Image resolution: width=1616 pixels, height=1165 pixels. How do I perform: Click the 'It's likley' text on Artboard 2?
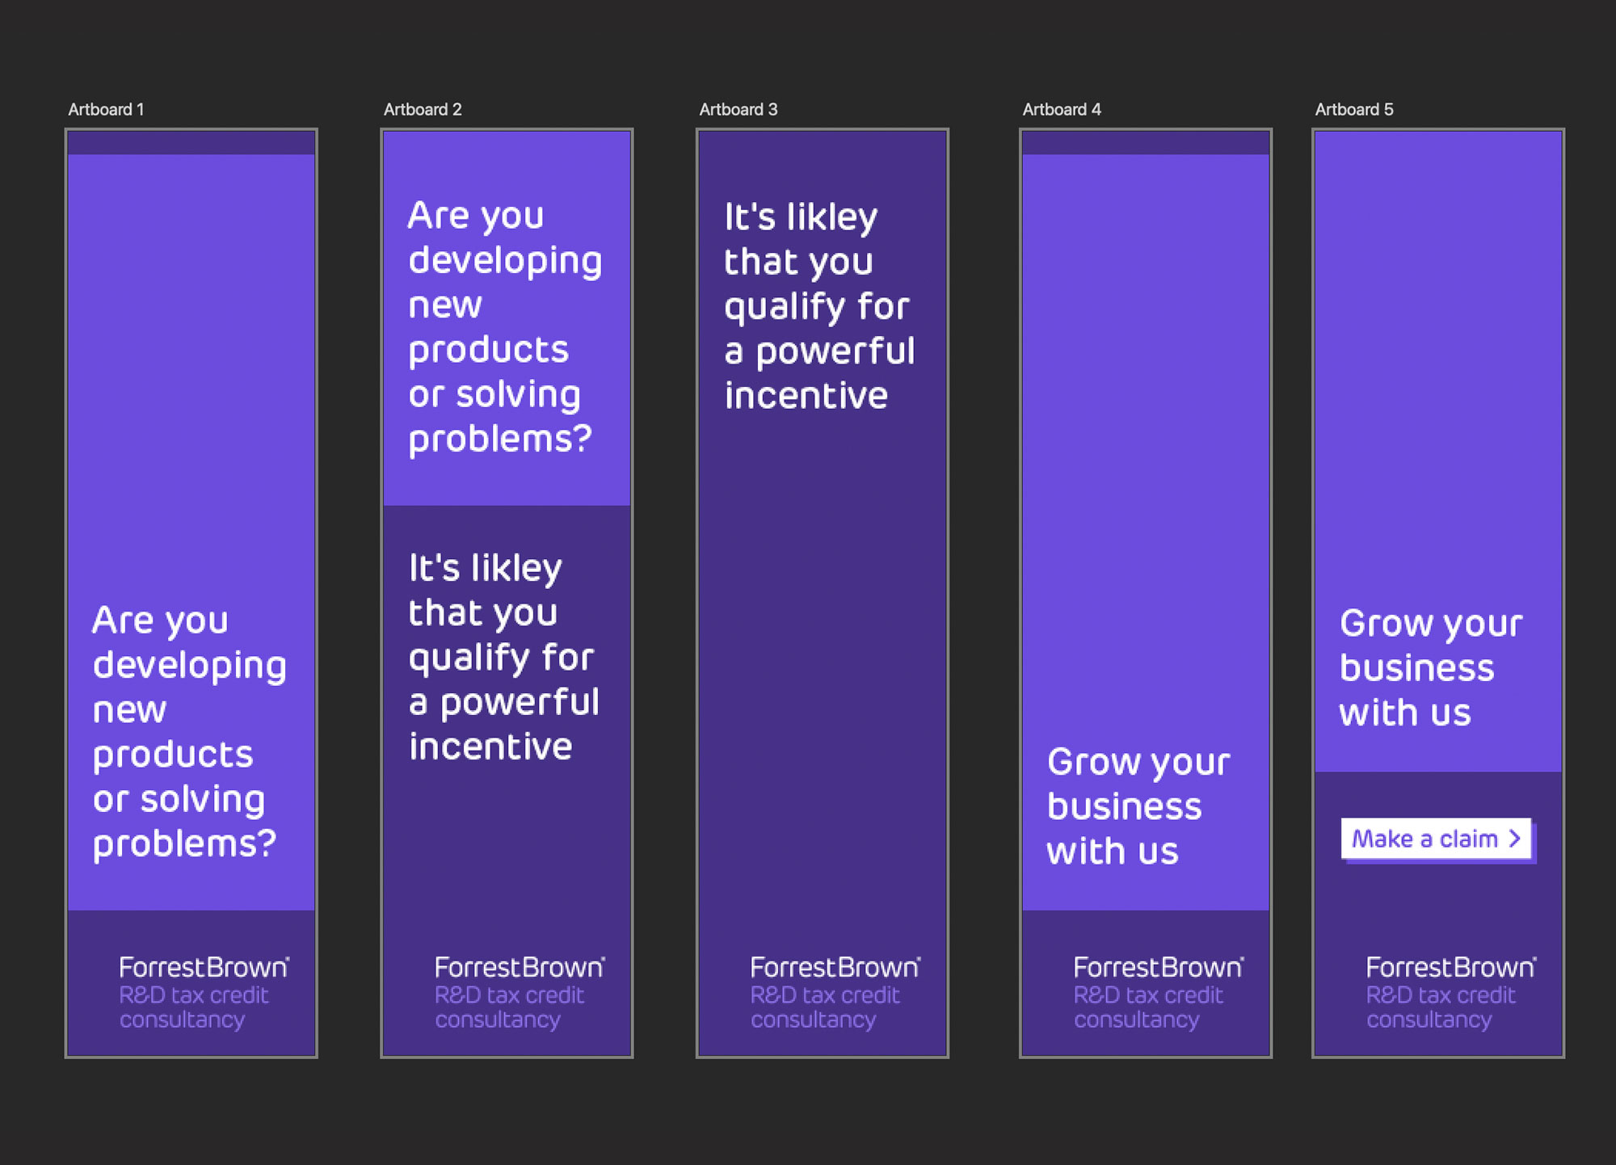coord(503,657)
